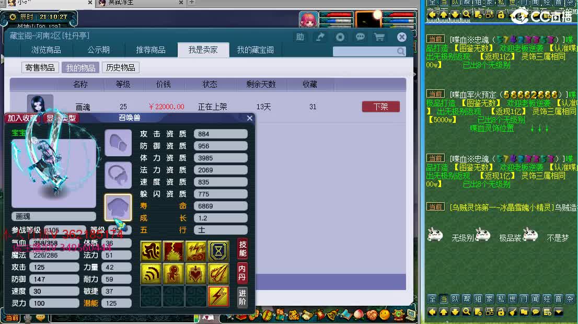Open the shopping cart icon on pavilion toolbar

point(379,37)
